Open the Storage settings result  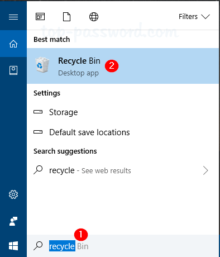tap(123, 112)
